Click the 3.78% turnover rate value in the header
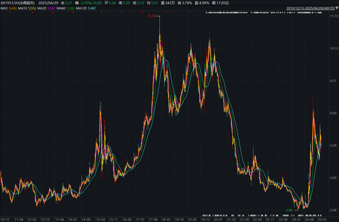Viewport: 339px width, 222px height. coord(187,3)
